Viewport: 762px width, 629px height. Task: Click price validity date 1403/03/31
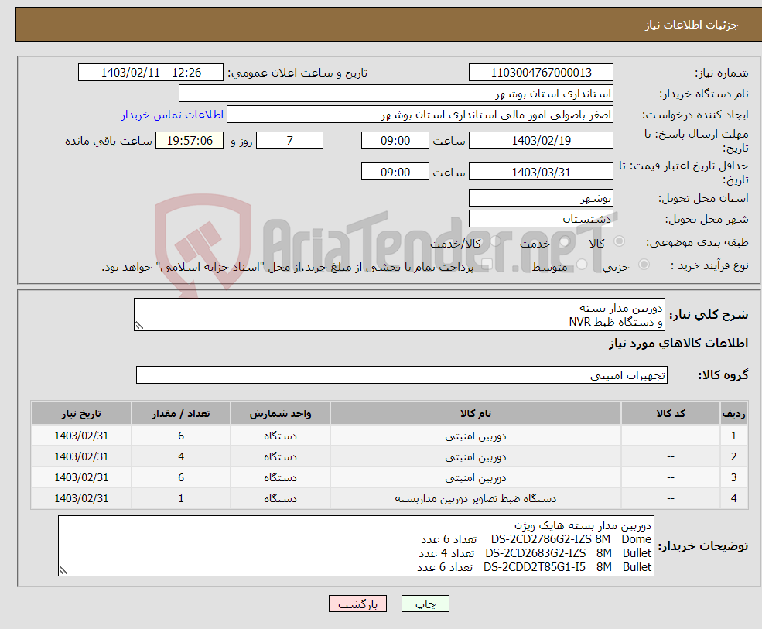(x=541, y=172)
